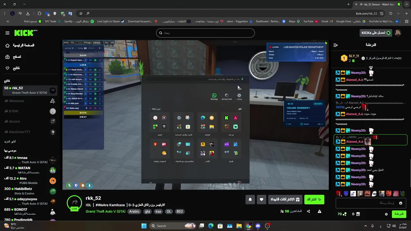Click the Alanod_AJ username in highlighted reply
Screen dimensions: 411x231
point(354,141)
